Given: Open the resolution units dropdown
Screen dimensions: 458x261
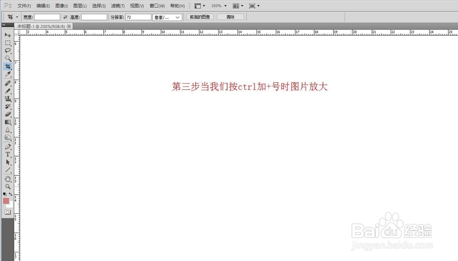Looking at the screenshot, I should coord(167,17).
